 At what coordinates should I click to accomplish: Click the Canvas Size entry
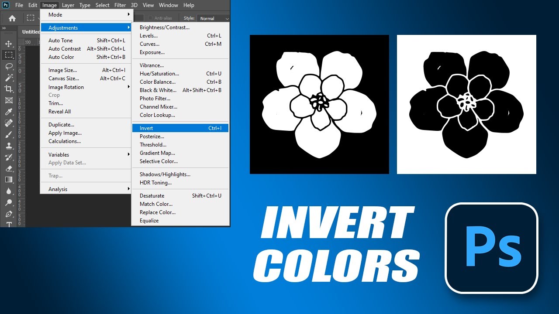coord(86,78)
